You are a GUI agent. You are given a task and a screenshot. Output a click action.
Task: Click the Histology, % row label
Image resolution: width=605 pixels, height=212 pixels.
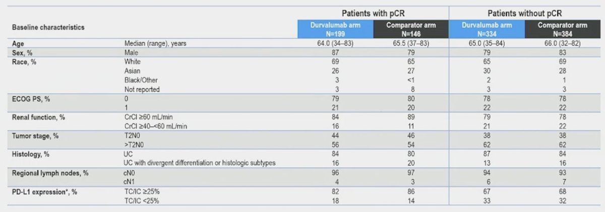coord(30,154)
